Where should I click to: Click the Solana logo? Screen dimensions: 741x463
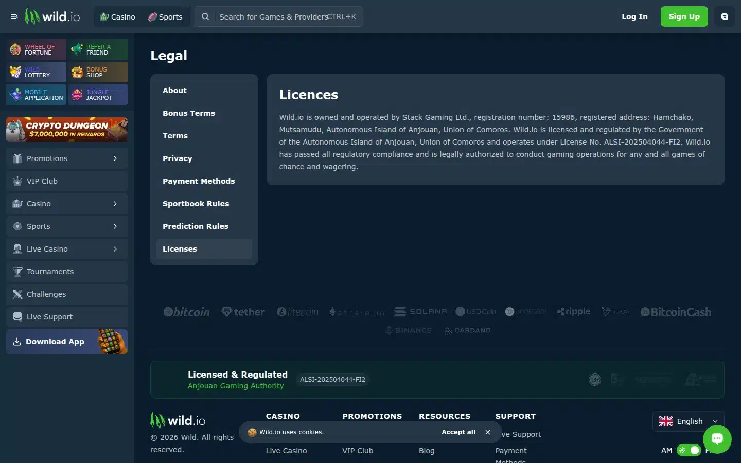pos(420,312)
